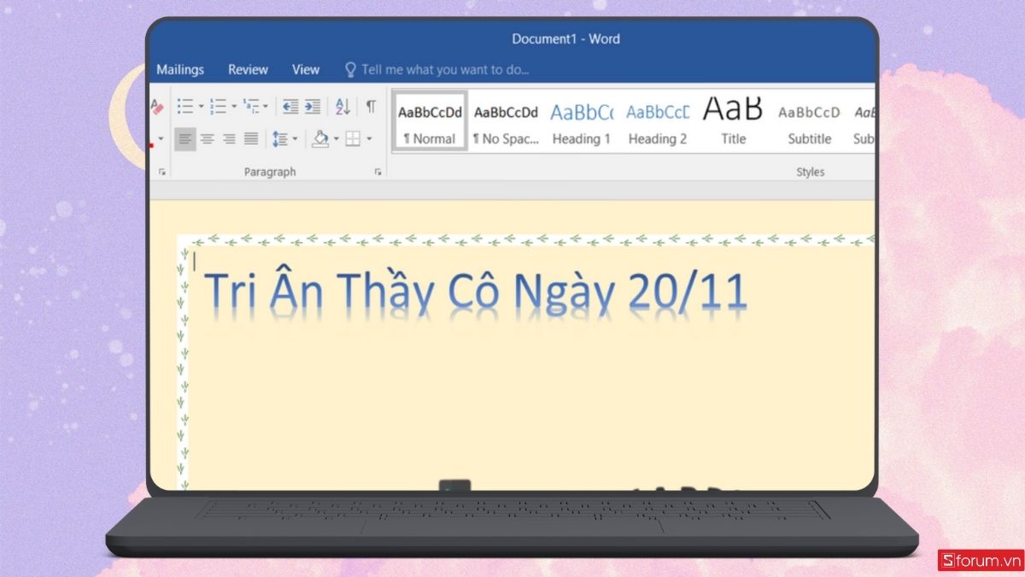This screenshot has width=1025, height=577.
Task: Click the Tri Ân Thầy Cô heading text
Action: [476, 292]
